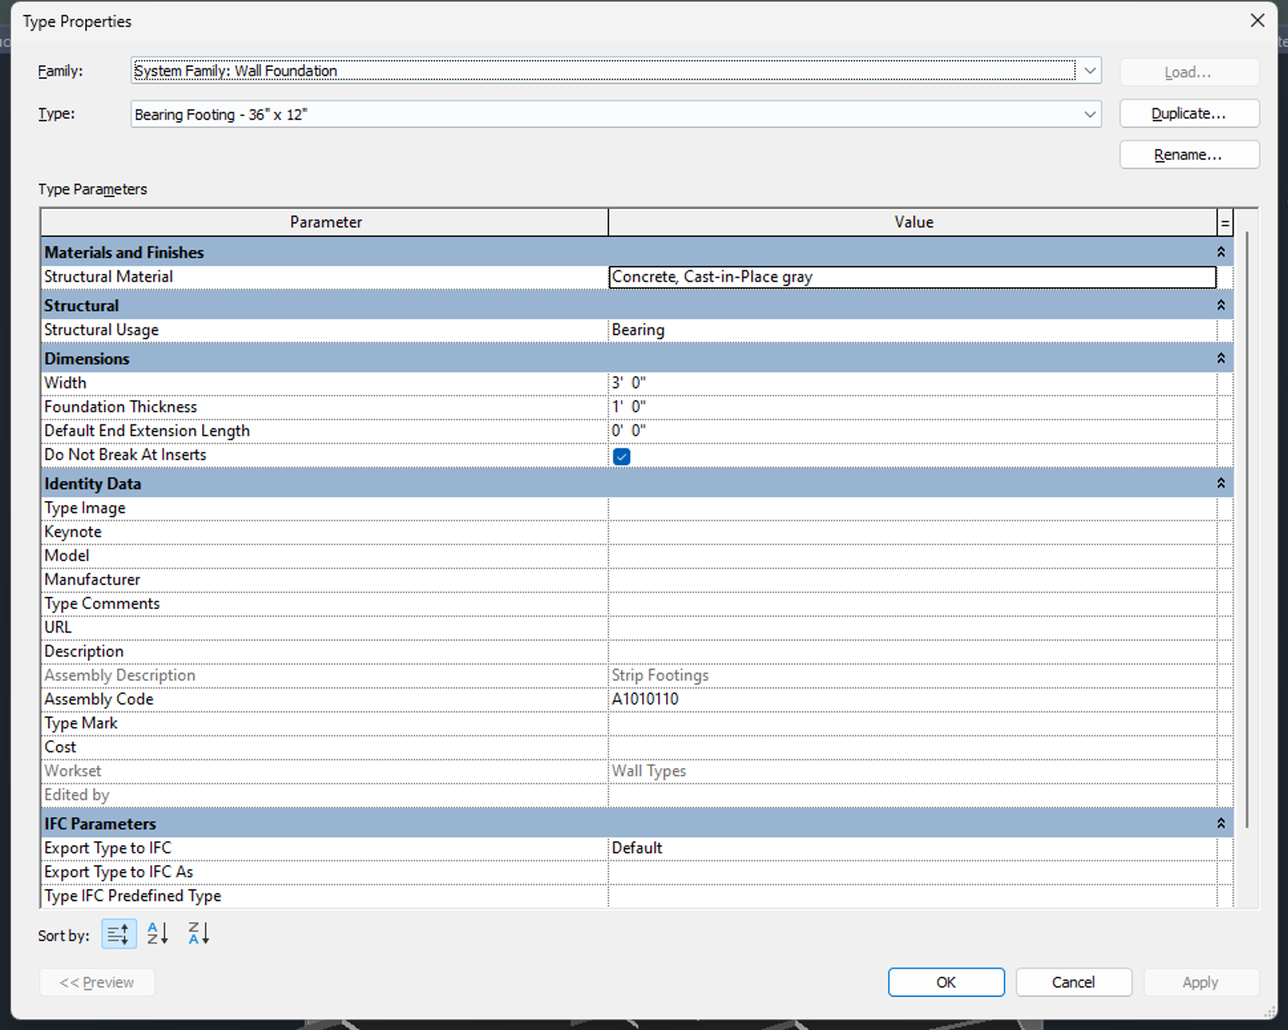Screen dimensions: 1288x1030
Task: Click the Cost value cell
Action: click(912, 747)
